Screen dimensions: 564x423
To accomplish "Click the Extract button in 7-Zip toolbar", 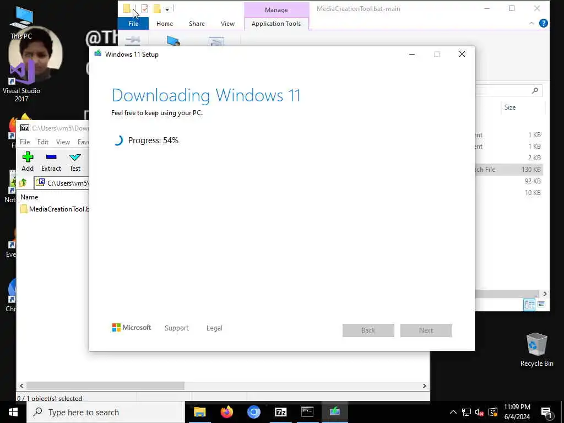I will click(51, 161).
